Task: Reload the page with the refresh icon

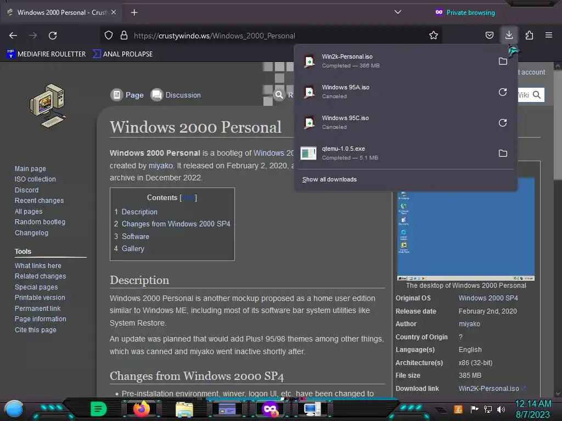Action: [53, 36]
